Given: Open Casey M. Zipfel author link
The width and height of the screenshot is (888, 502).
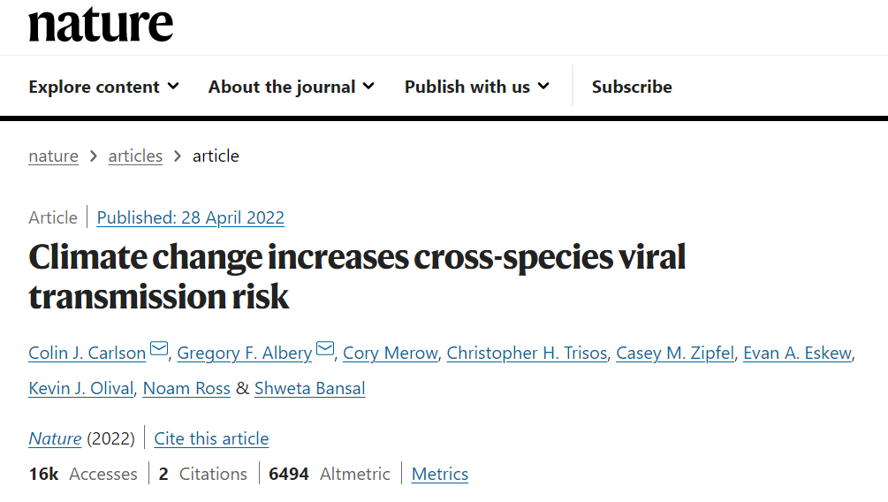Looking at the screenshot, I should coord(675,353).
